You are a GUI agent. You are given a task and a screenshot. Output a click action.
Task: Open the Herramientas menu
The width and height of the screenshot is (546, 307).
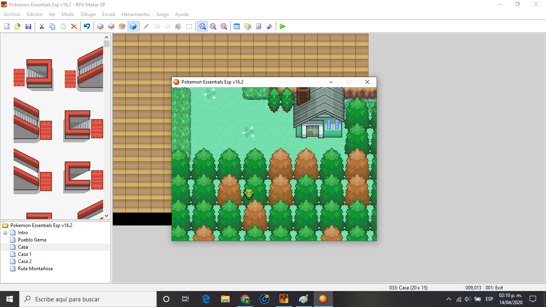136,14
